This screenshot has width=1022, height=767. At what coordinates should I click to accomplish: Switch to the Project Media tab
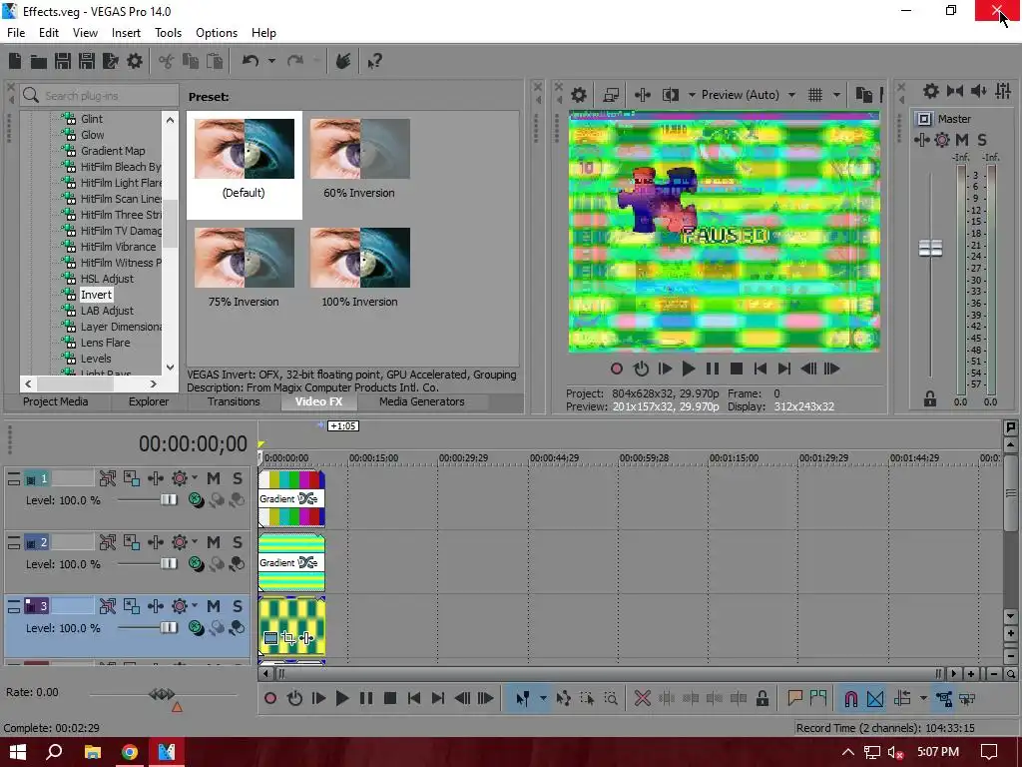pyautogui.click(x=56, y=401)
